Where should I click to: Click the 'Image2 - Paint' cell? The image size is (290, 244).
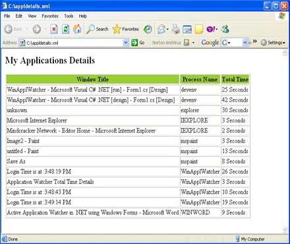coord(93,141)
